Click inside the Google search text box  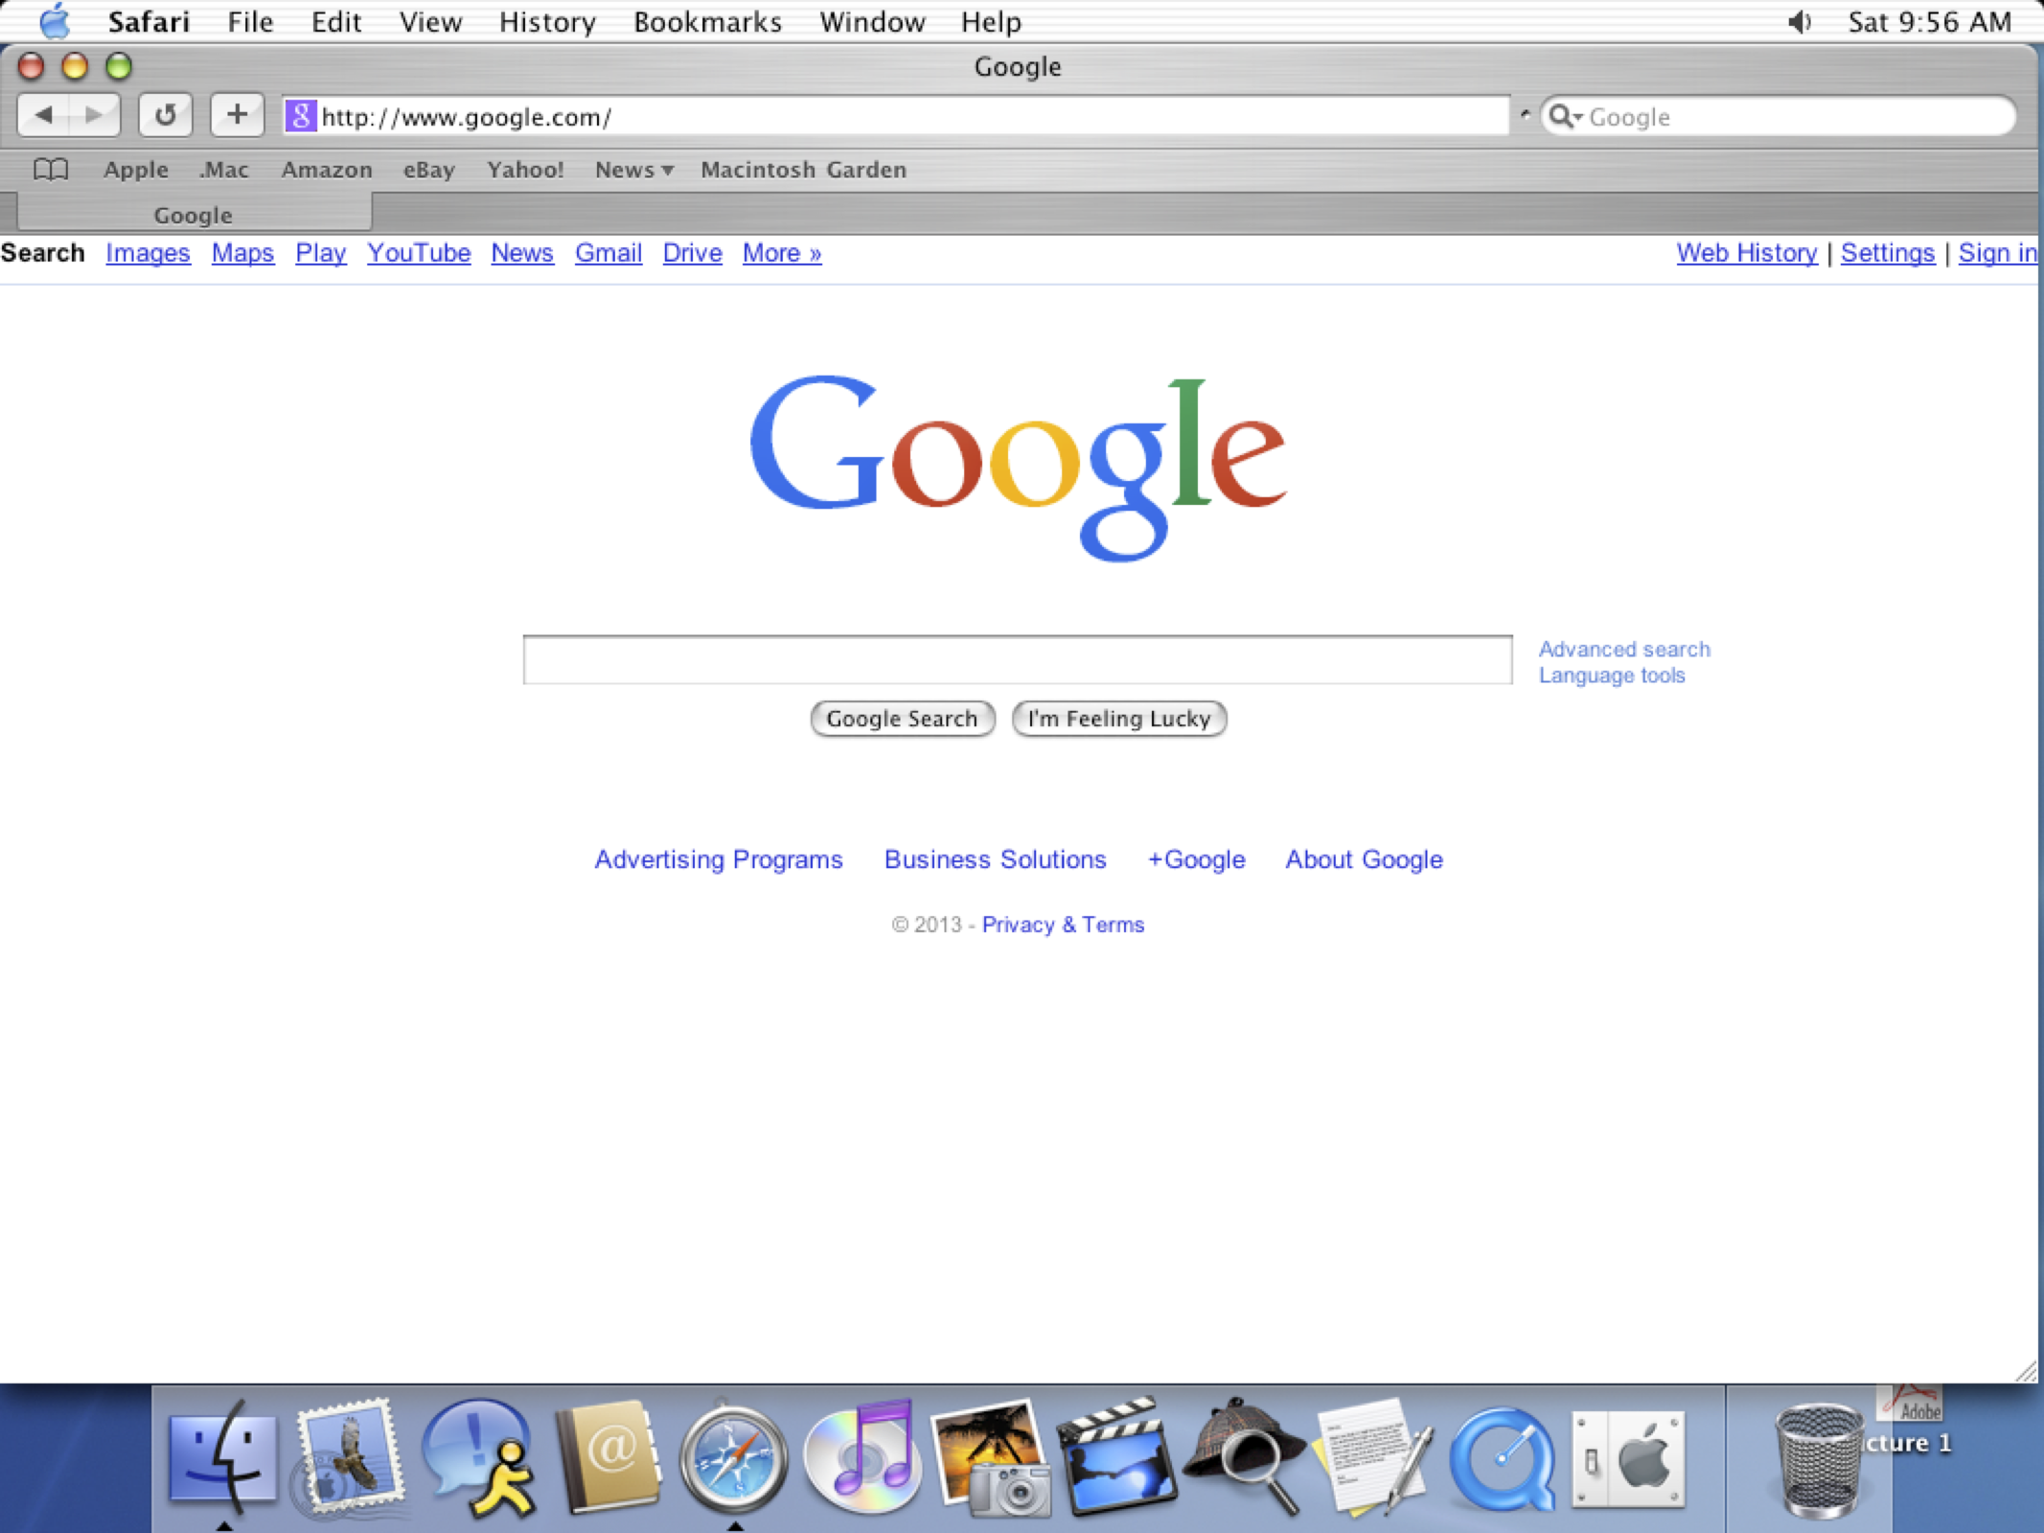point(1018,659)
